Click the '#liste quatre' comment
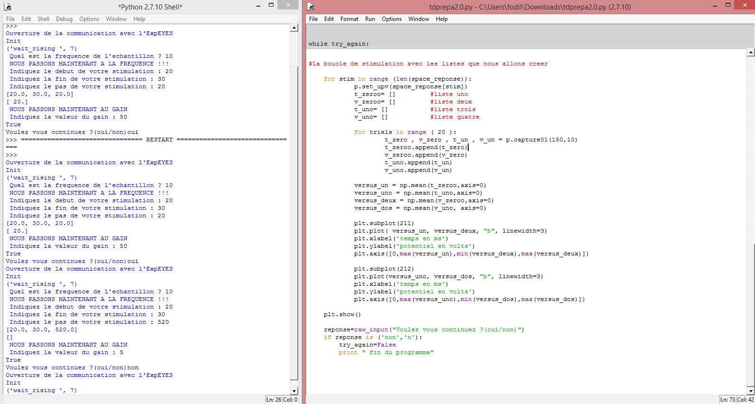Viewport: 755px width, 404px height. 455,117
